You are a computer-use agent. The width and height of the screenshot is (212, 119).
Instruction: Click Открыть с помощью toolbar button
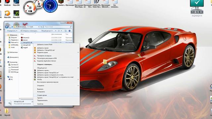pos(29,31)
